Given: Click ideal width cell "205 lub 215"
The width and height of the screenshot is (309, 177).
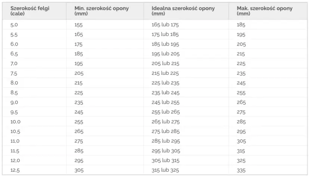Looking at the screenshot, I should (x=165, y=64).
